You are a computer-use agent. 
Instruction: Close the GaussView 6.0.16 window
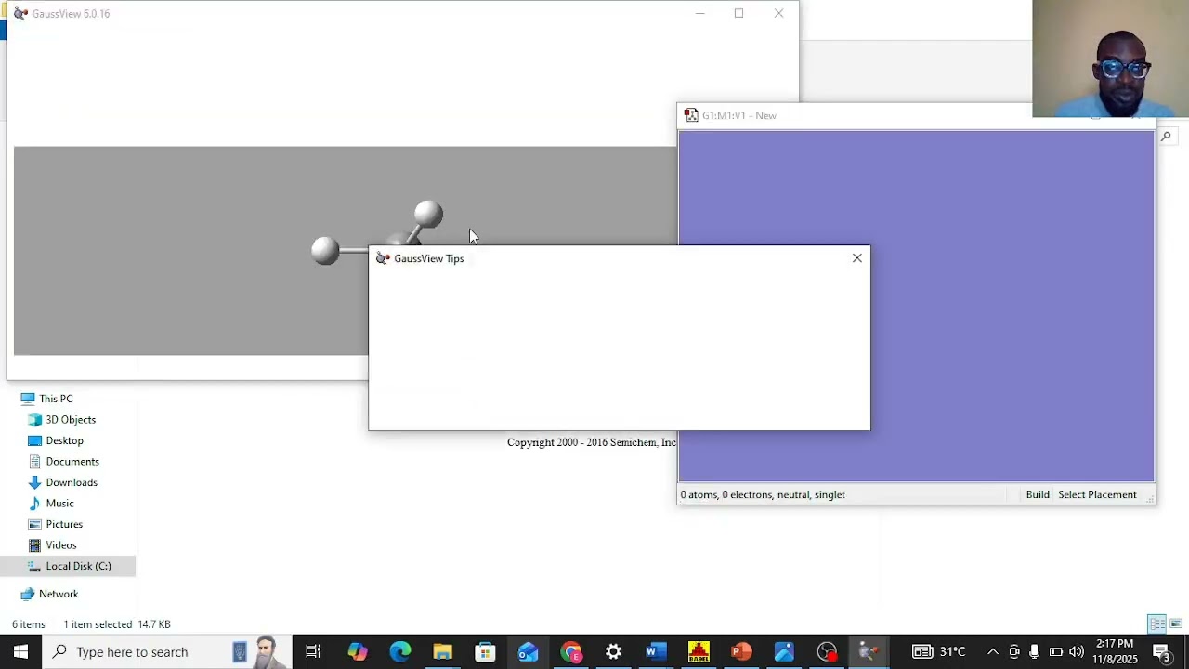pyautogui.click(x=778, y=14)
